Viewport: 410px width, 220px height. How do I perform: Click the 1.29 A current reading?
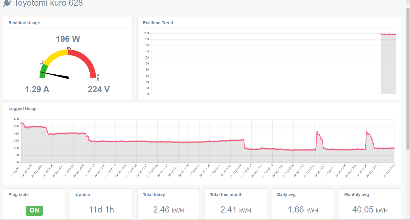[37, 89]
